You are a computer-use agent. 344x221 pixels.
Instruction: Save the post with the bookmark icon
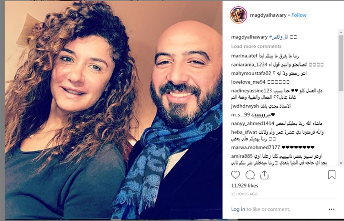(332, 175)
